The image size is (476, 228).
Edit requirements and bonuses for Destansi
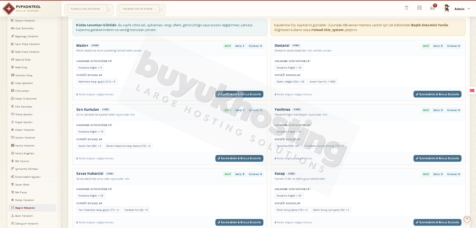[437, 94]
